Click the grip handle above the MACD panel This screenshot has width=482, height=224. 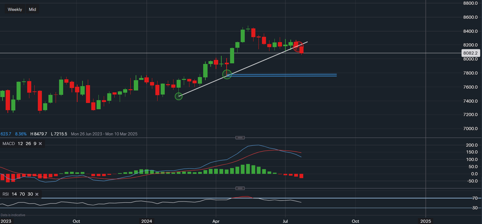pos(240,138)
